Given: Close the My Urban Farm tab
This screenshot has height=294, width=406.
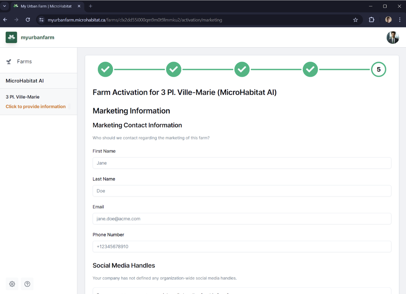Looking at the screenshot, I should pyautogui.click(x=79, y=6).
